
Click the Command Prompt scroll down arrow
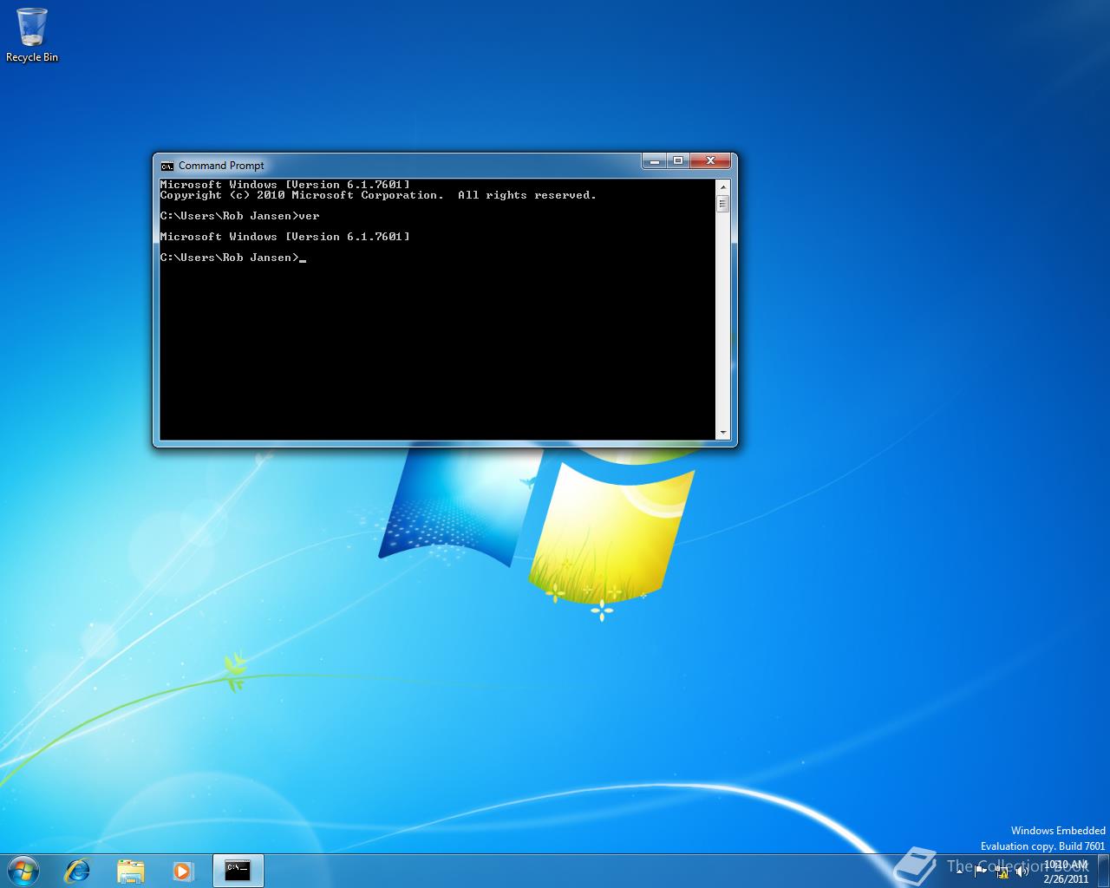723,433
